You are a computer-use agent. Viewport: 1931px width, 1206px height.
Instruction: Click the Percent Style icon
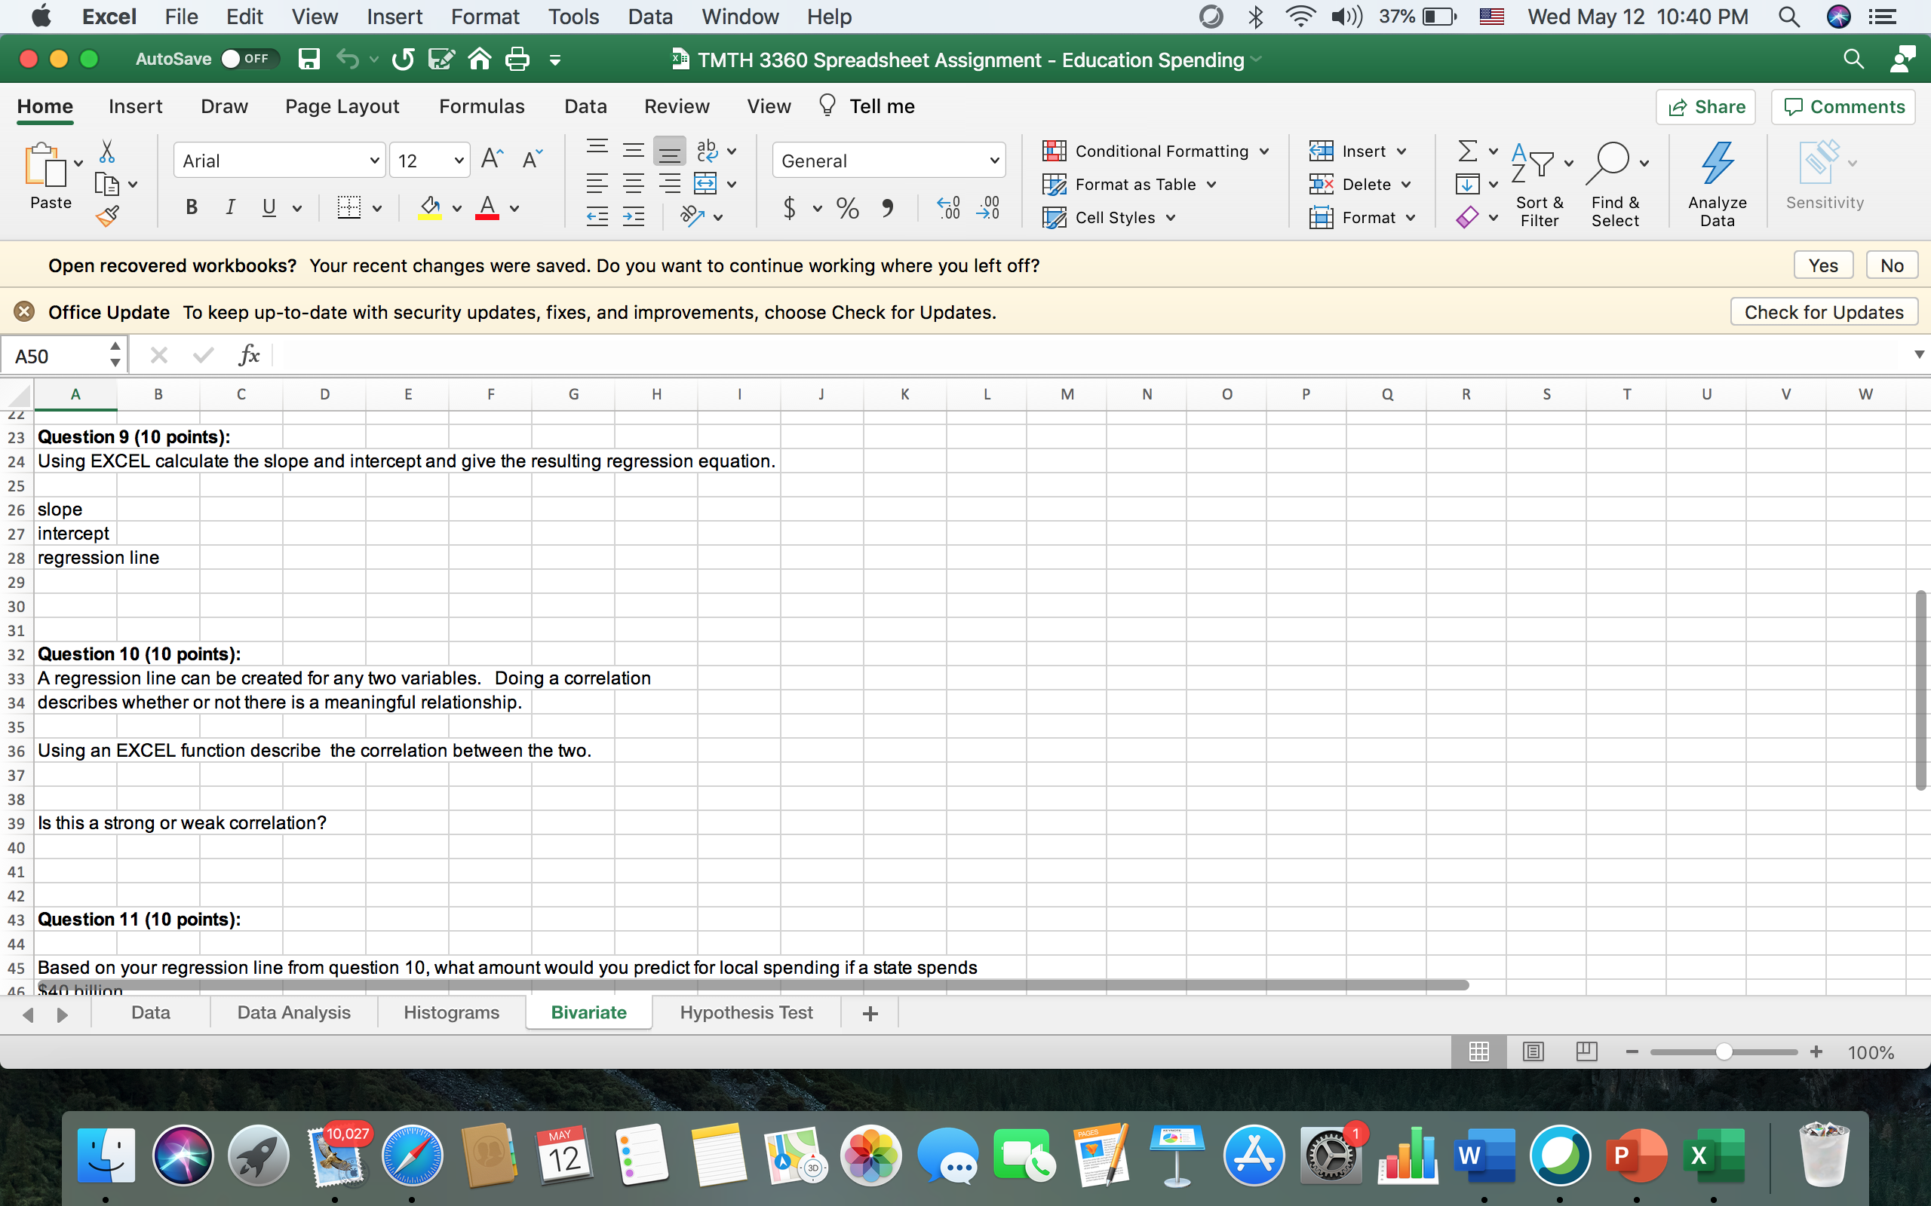point(847,208)
